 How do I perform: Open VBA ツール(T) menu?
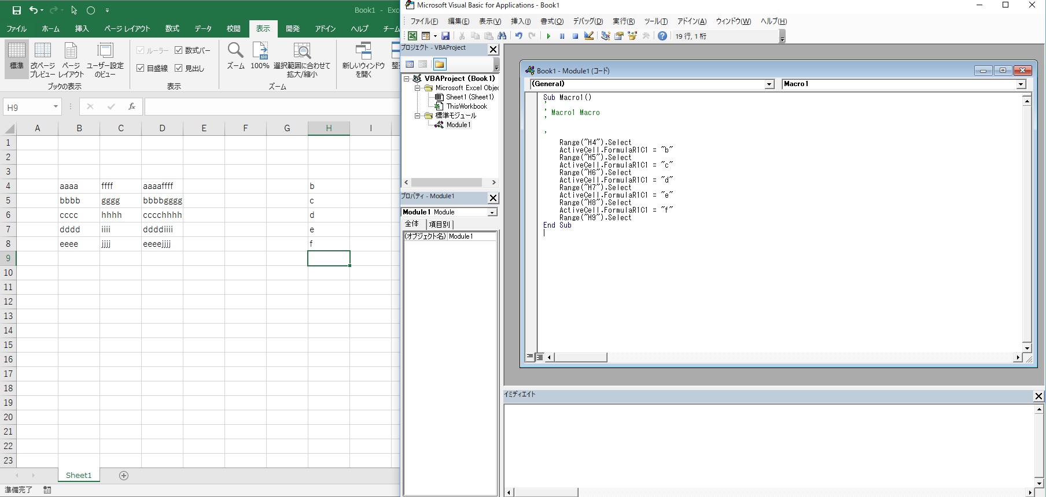click(656, 21)
